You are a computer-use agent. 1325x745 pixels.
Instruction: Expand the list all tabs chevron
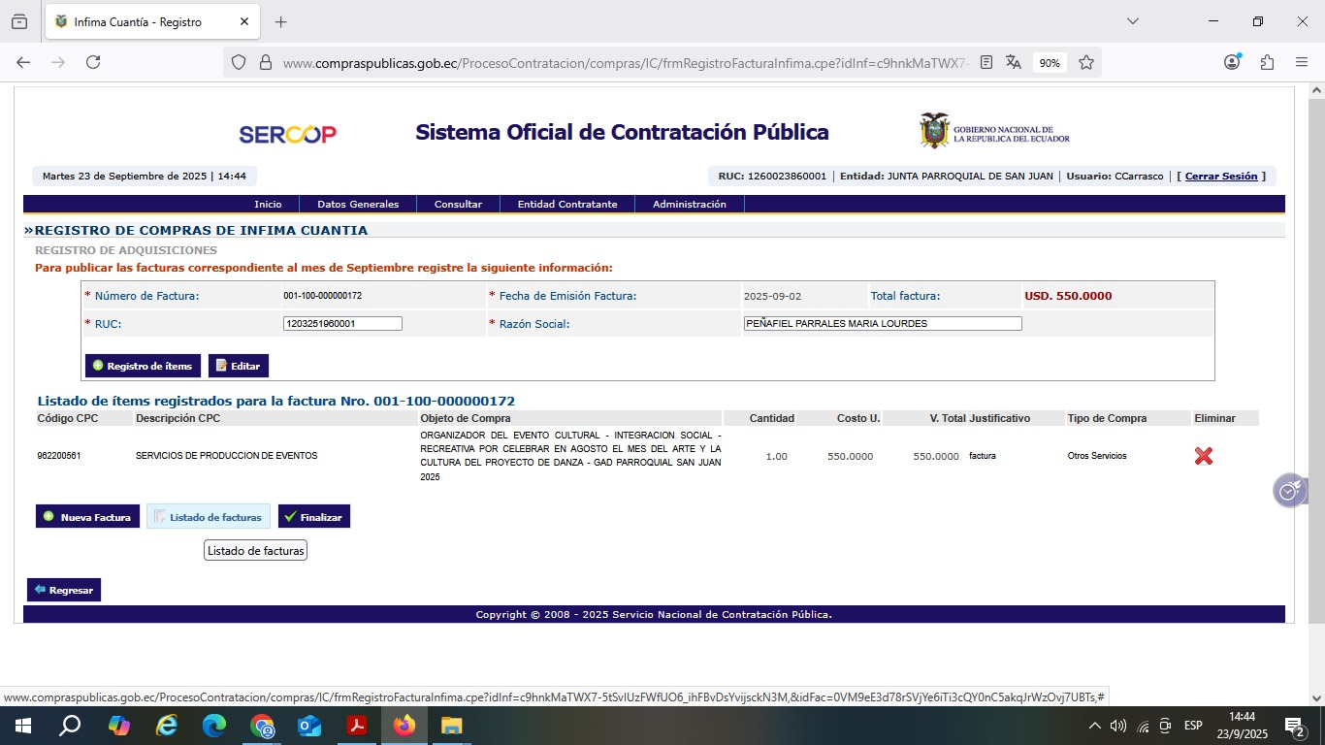click(x=1132, y=21)
